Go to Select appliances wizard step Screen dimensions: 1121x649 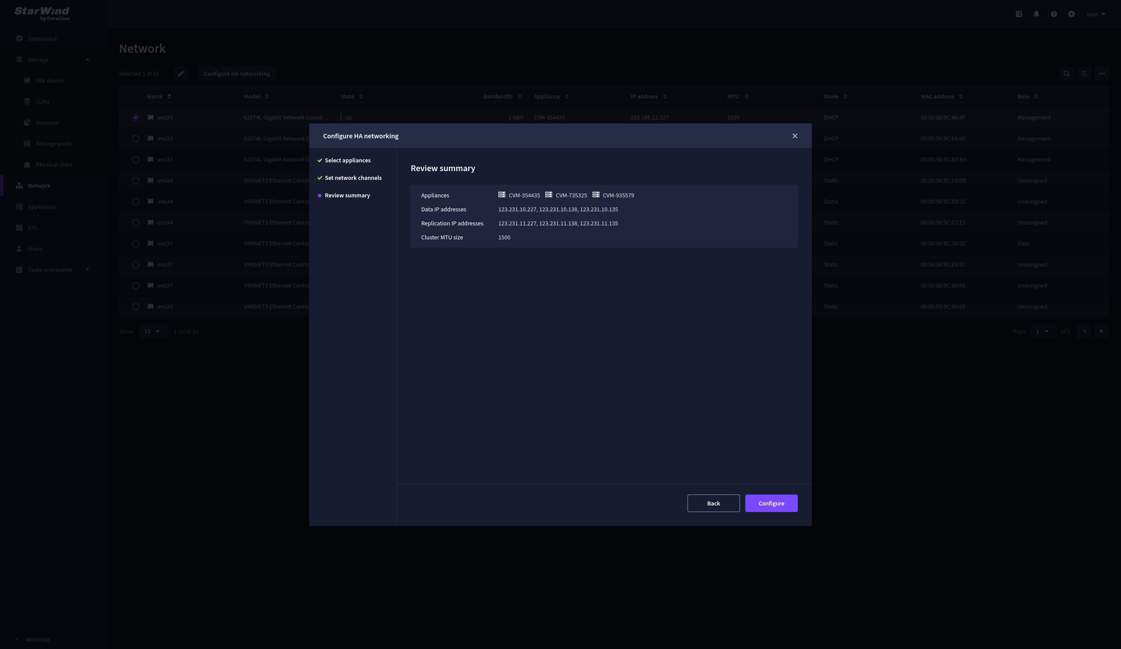[347, 161]
